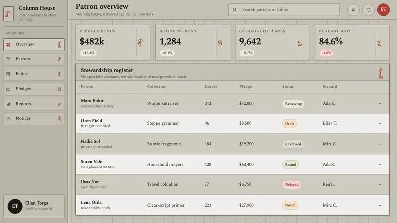Select patron name Nadia Sol
397x223 pixels.
[x=90, y=141]
